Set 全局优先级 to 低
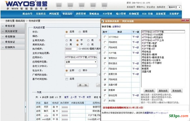This screenshot has width=190, height=121. 88,41
